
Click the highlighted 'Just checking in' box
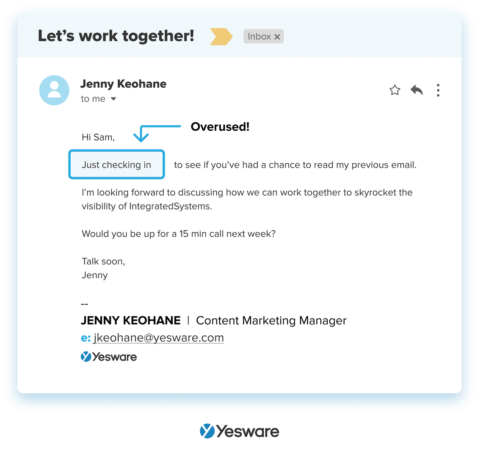click(116, 165)
